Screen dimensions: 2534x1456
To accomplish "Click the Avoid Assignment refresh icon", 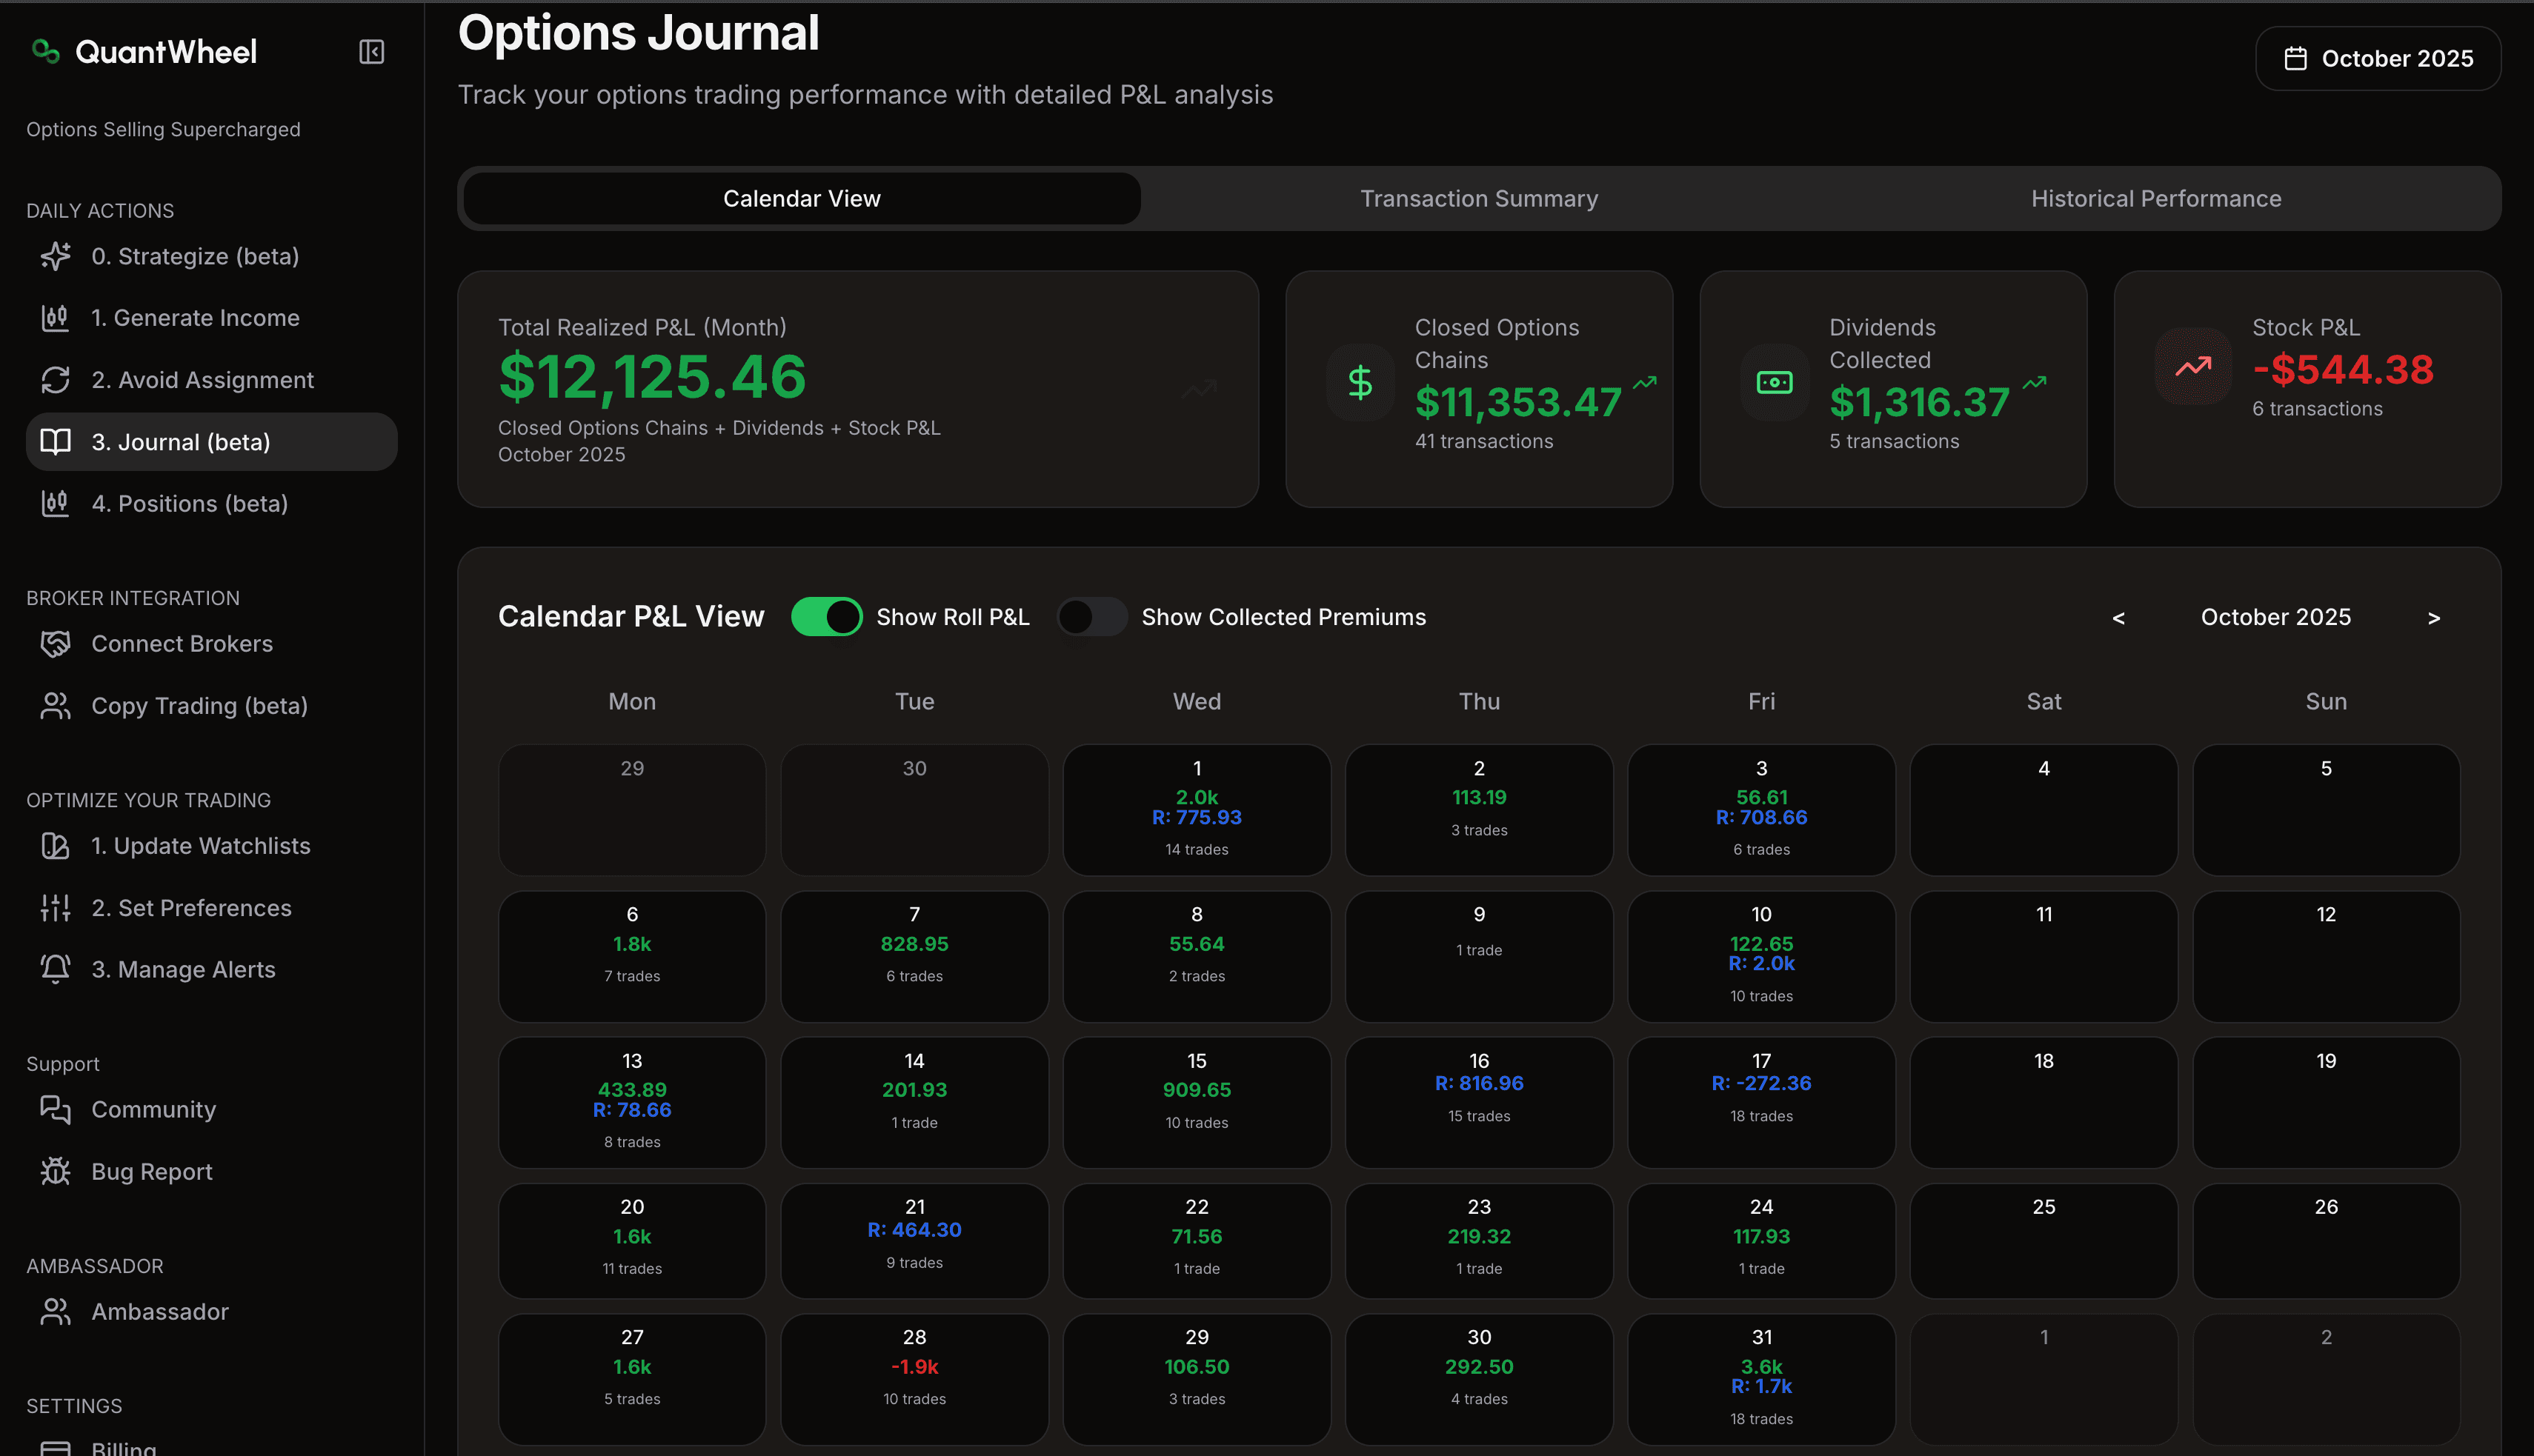I will click(55, 380).
